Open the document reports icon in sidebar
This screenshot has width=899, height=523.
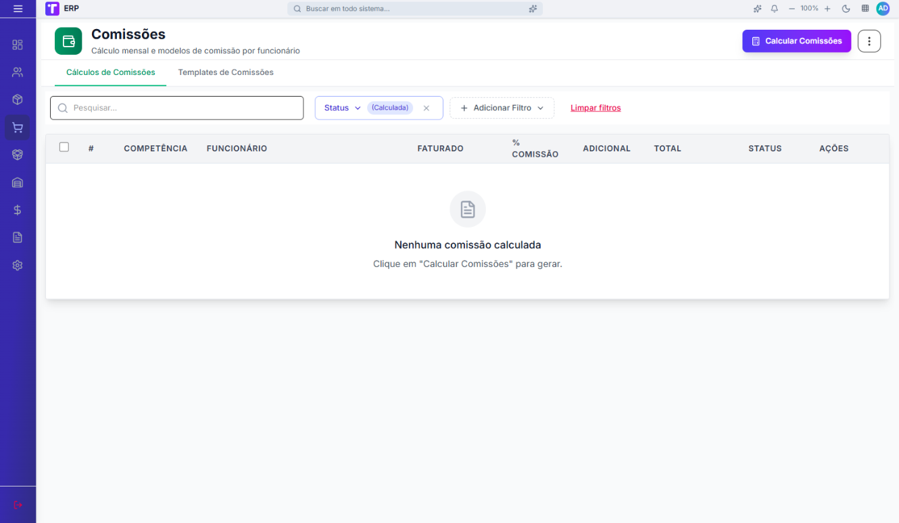[18, 237]
